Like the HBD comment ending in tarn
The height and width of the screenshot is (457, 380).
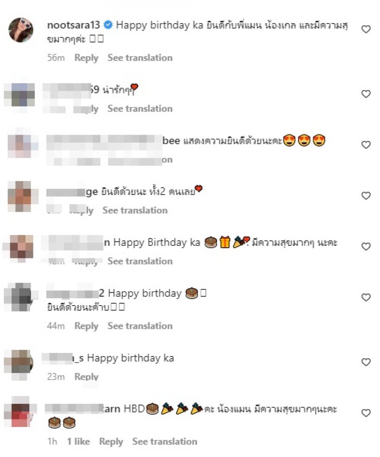tap(366, 413)
